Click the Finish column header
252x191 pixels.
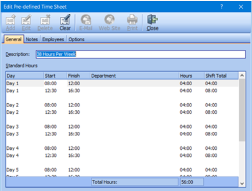click(78, 76)
